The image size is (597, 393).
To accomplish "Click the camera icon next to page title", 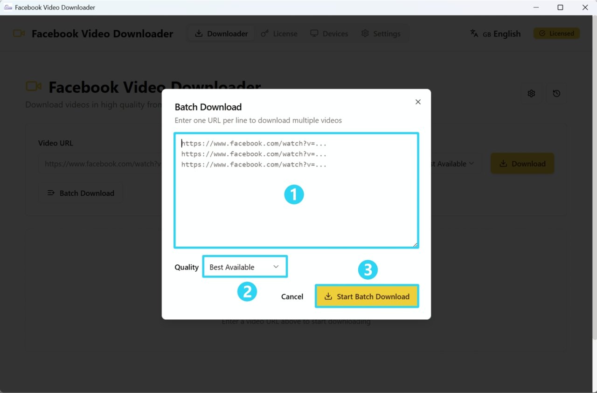I will click(x=33, y=86).
